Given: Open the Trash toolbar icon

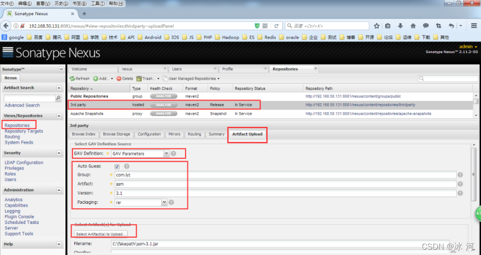Looking at the screenshot, I should point(139,79).
